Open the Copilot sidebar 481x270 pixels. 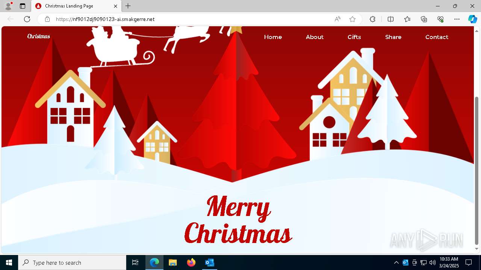click(x=472, y=19)
